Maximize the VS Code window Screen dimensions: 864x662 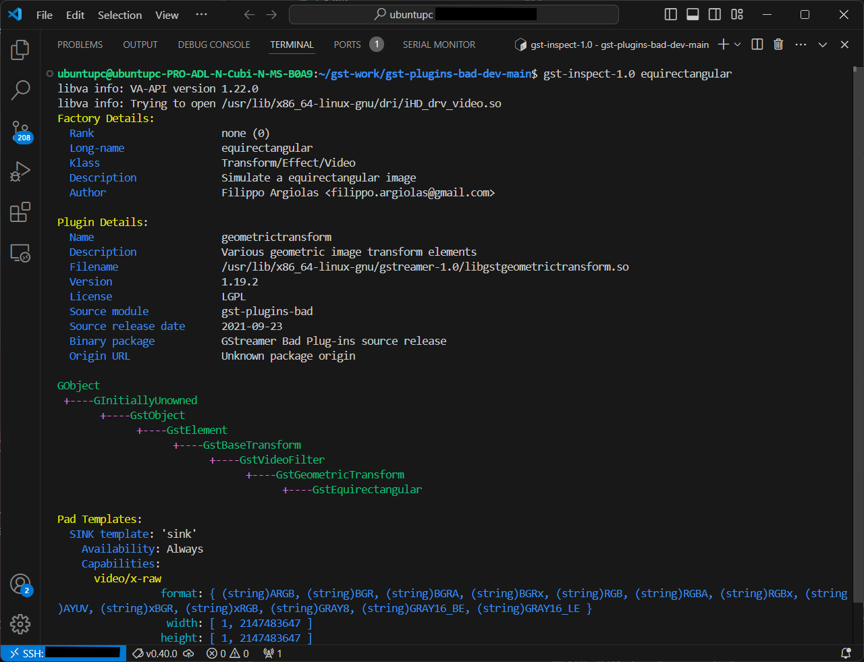click(x=805, y=14)
